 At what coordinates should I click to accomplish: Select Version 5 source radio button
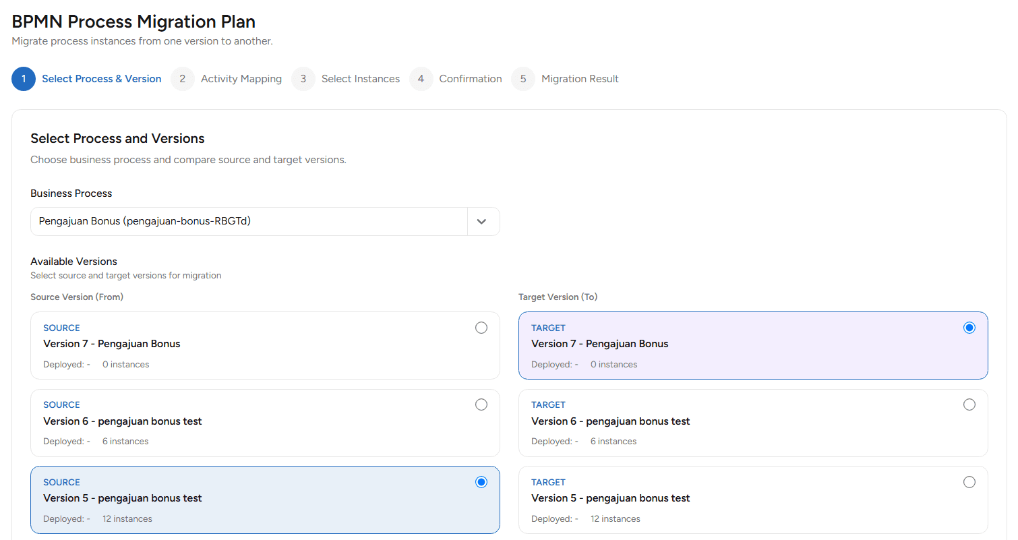481,482
